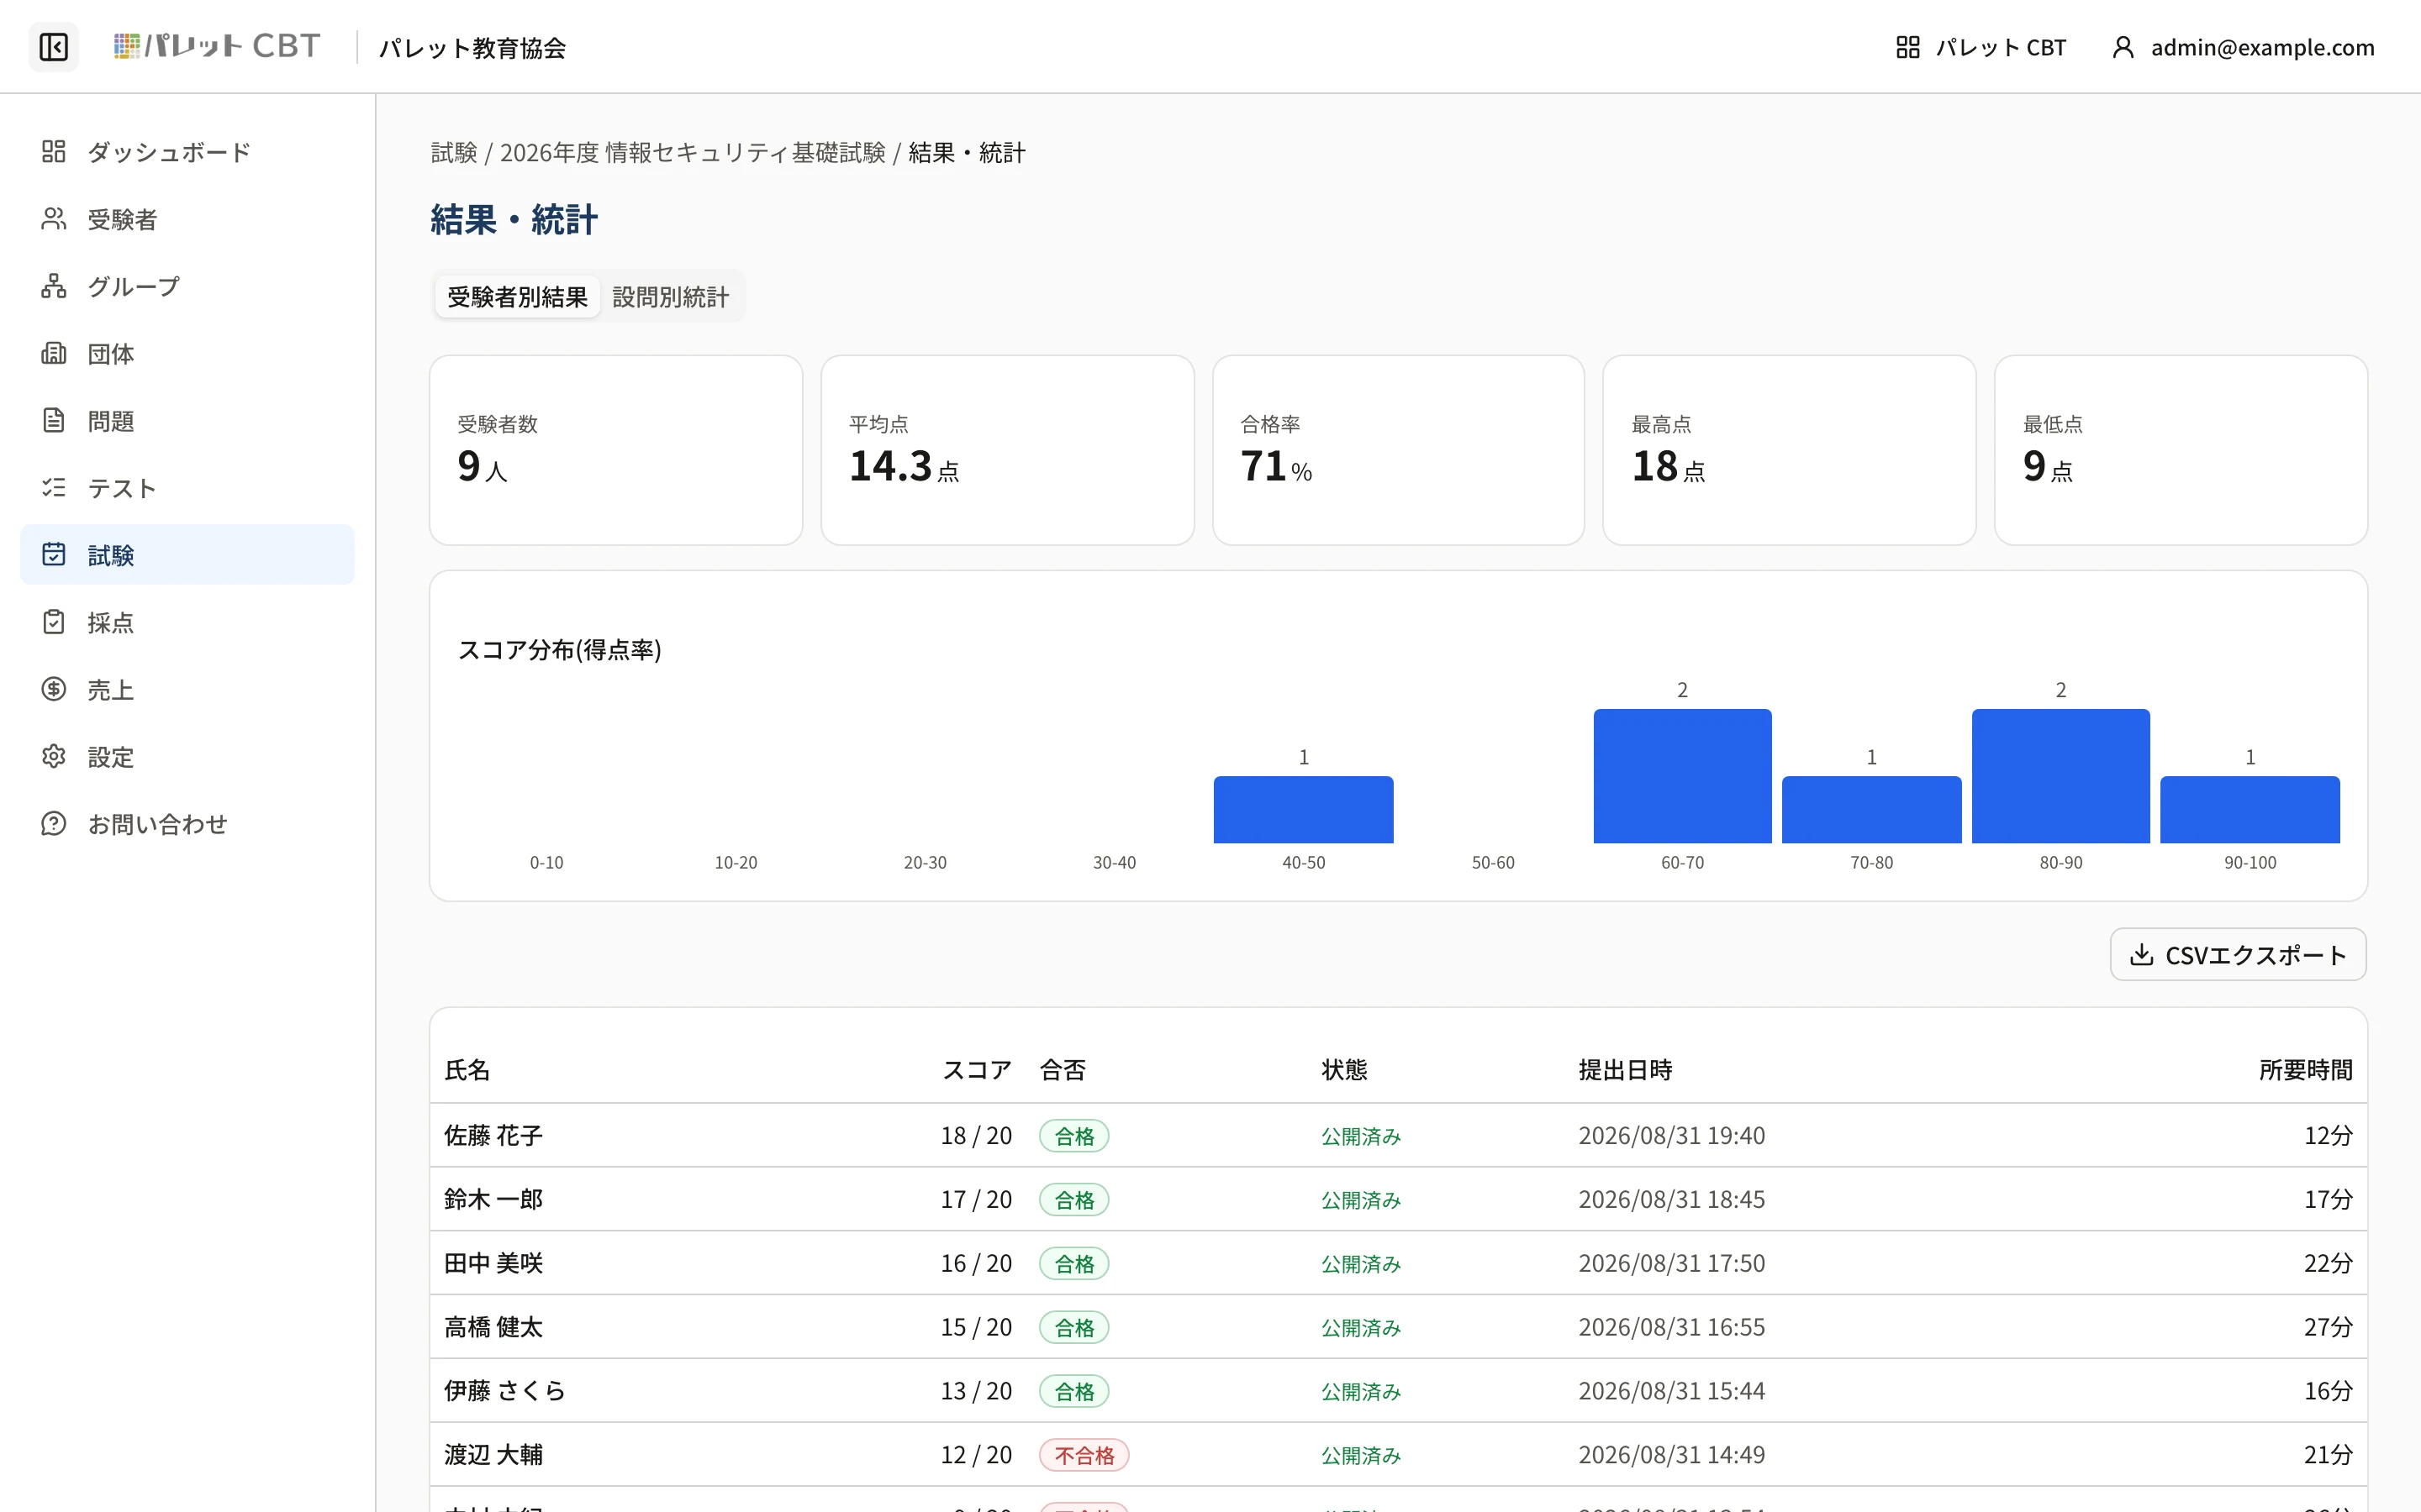The width and height of the screenshot is (2421, 1512).
Task: Click 公開済み status for 鈴木 一郎
Action: 1361,1199
